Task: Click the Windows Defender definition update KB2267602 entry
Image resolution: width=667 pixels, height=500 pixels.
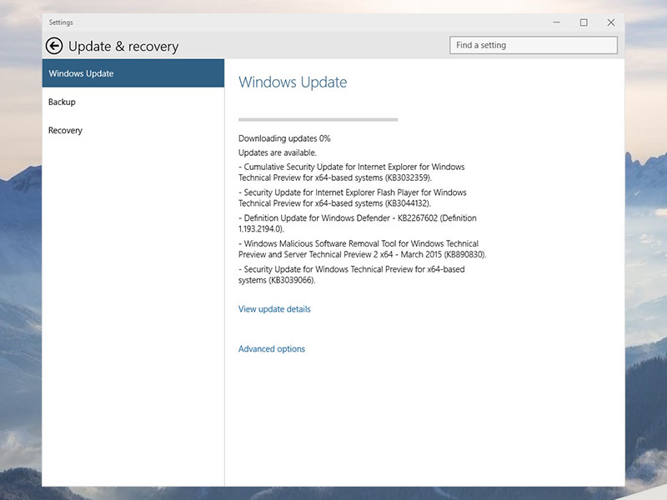Action: [x=358, y=223]
